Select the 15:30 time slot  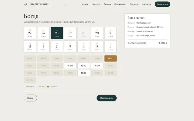click(84, 66)
